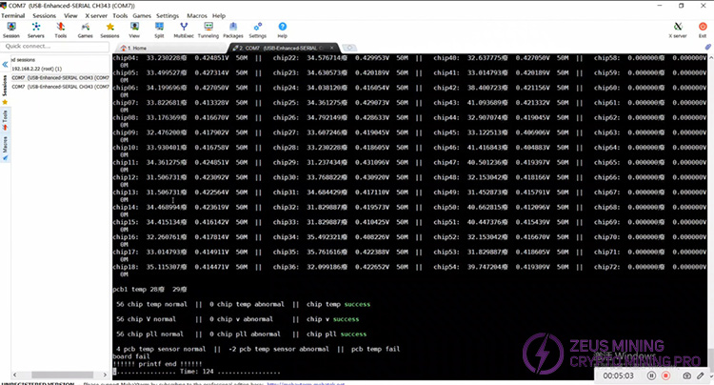714x385 pixels.
Task: Open the Session toolbar icon
Action: (x=11, y=29)
